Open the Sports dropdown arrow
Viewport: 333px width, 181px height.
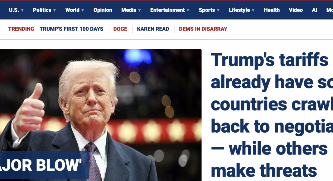pyautogui.click(x=218, y=10)
